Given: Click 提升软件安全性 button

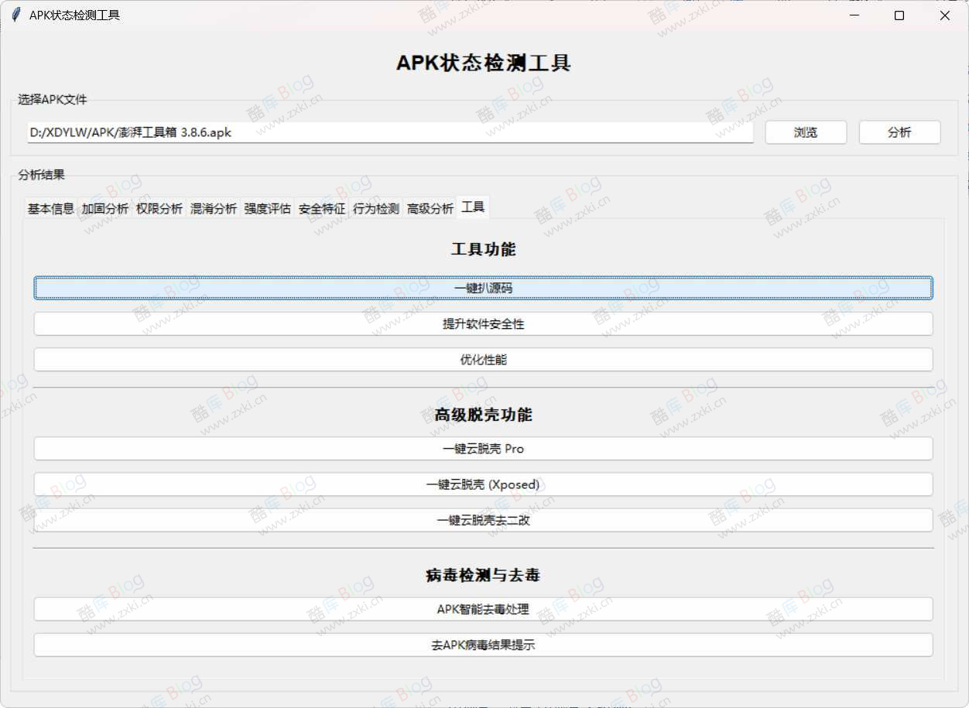Looking at the screenshot, I should (x=483, y=323).
